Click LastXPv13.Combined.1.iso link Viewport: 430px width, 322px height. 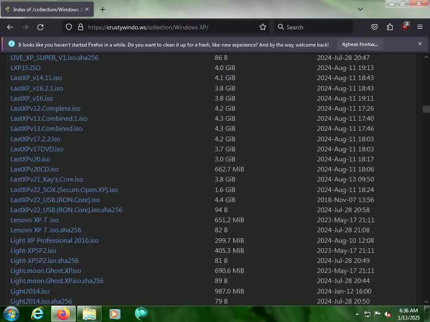(49, 119)
